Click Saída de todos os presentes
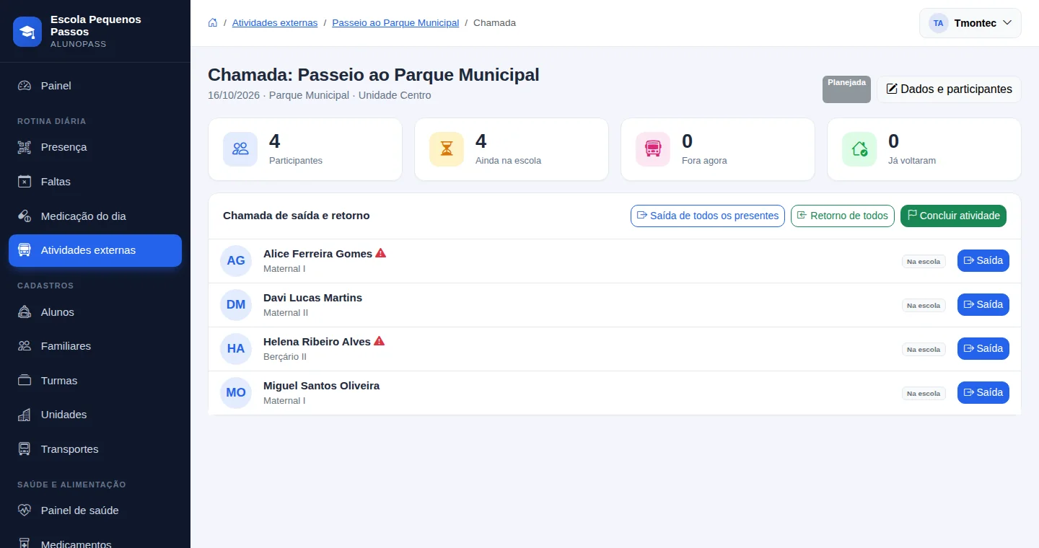Screen dimensions: 1039x548 point(708,216)
